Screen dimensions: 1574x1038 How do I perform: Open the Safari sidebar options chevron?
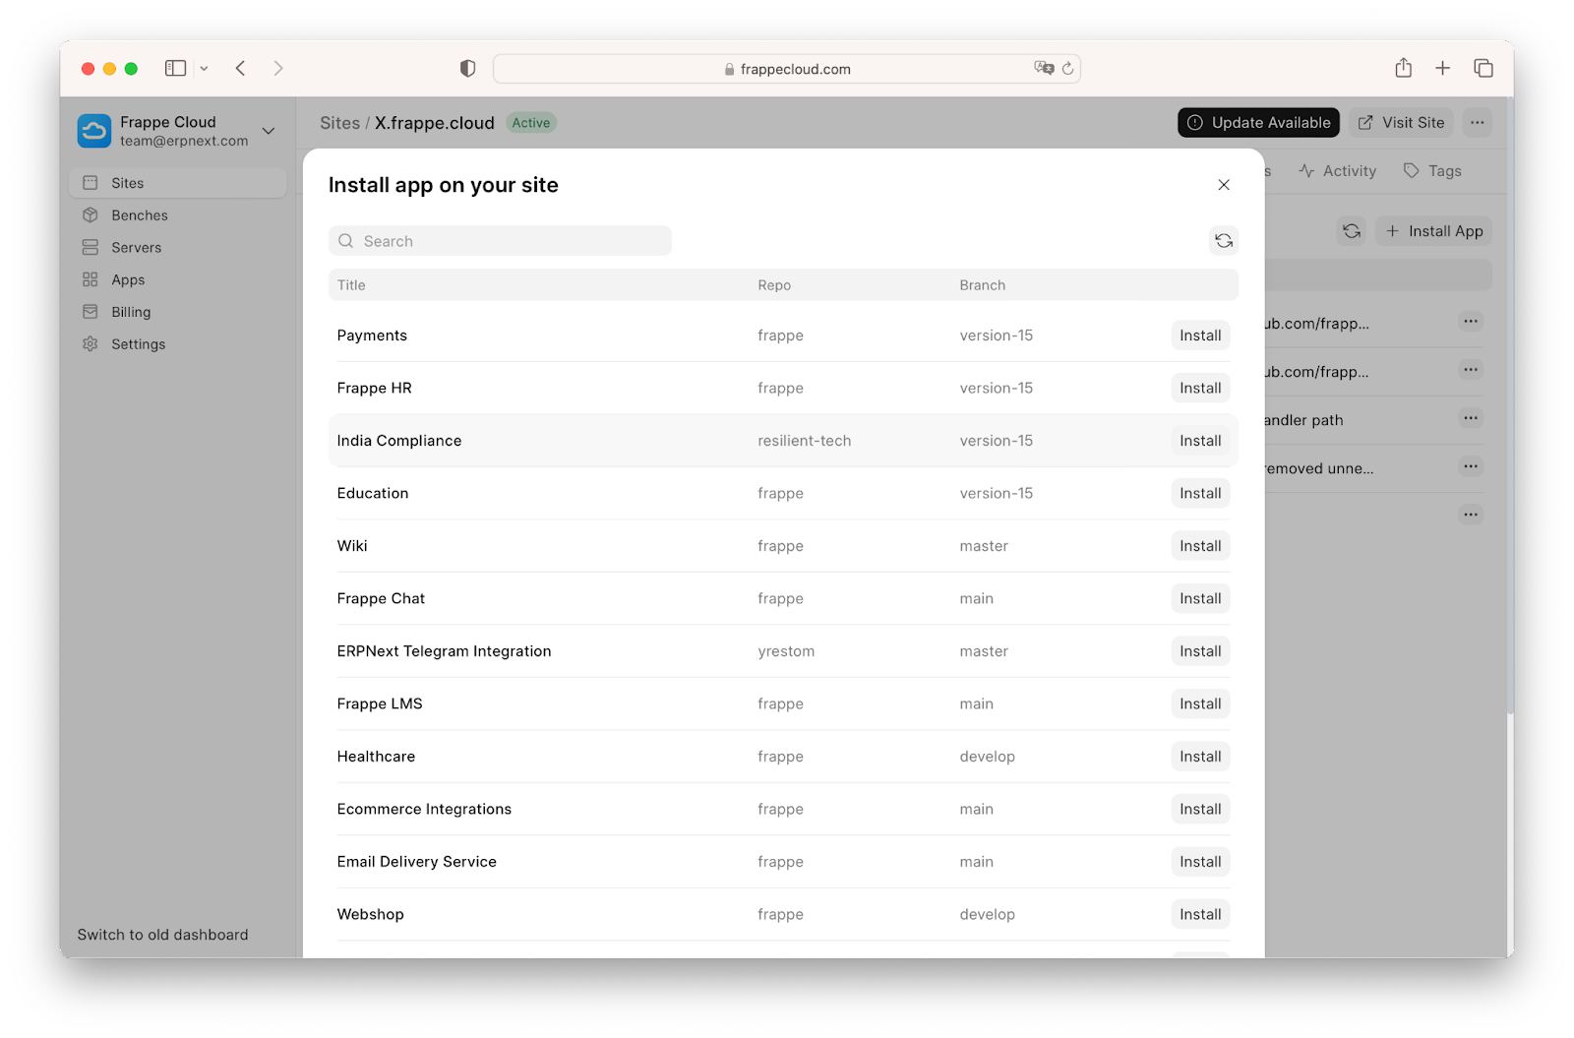(204, 68)
